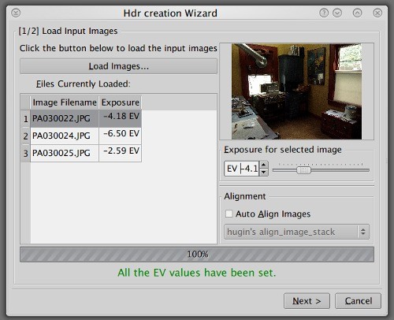Viewport: 394px width, 320px height.
Task: Open the hugin's align_image_stack dropdown
Action: point(296,232)
